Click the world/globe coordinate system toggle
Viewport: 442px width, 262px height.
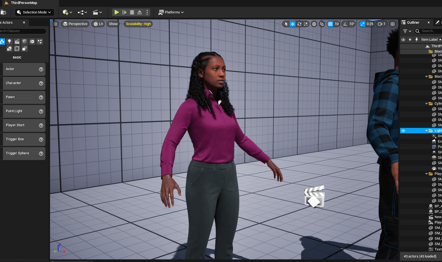click(x=314, y=24)
